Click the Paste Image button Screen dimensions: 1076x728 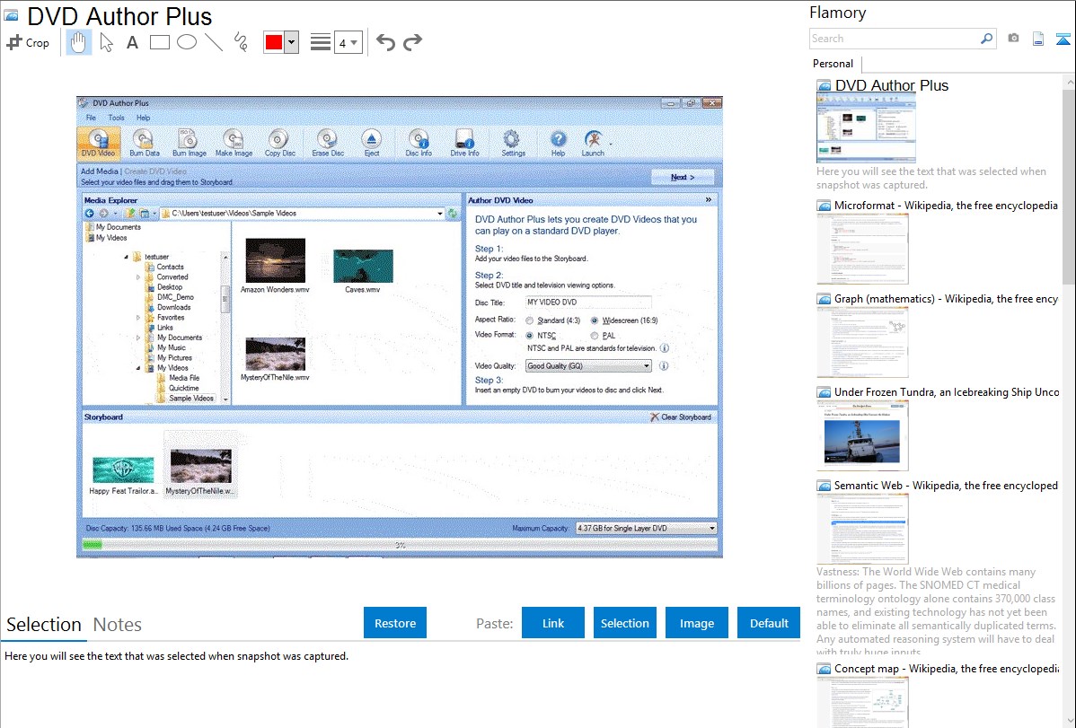pos(696,623)
